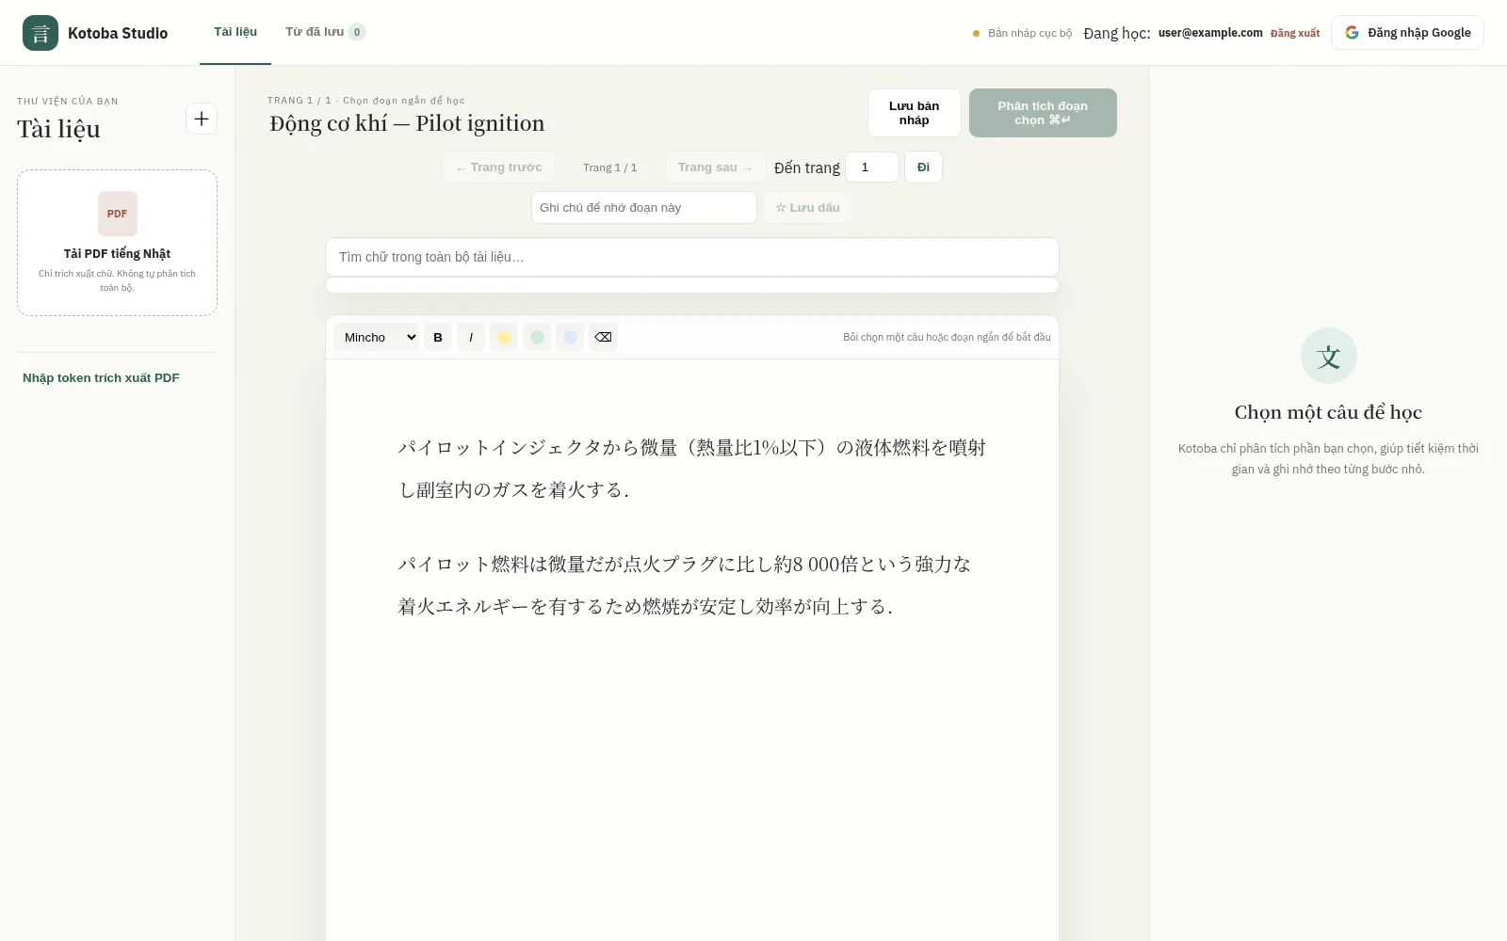
Task: Open Từ đã lưu tab
Action: 325,32
